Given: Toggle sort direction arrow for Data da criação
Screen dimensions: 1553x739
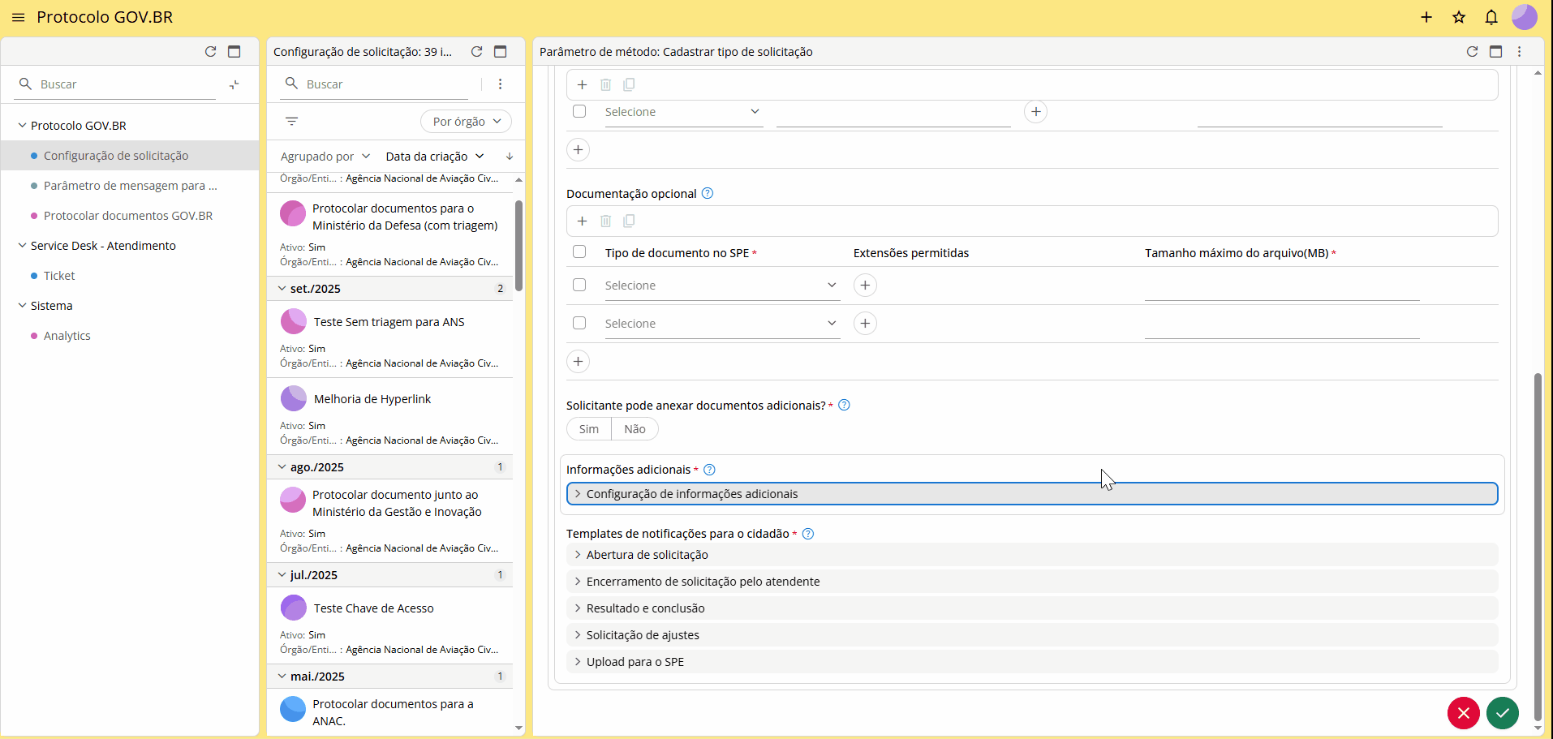Looking at the screenshot, I should click(510, 156).
